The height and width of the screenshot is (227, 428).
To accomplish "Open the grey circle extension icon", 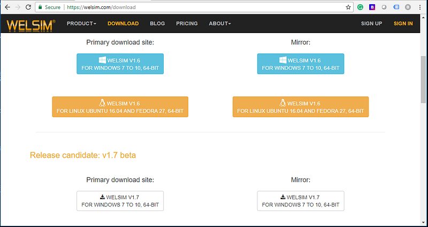I will [384, 7].
